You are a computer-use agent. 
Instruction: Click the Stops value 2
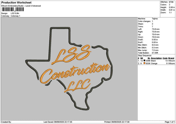(x=153, y=24)
